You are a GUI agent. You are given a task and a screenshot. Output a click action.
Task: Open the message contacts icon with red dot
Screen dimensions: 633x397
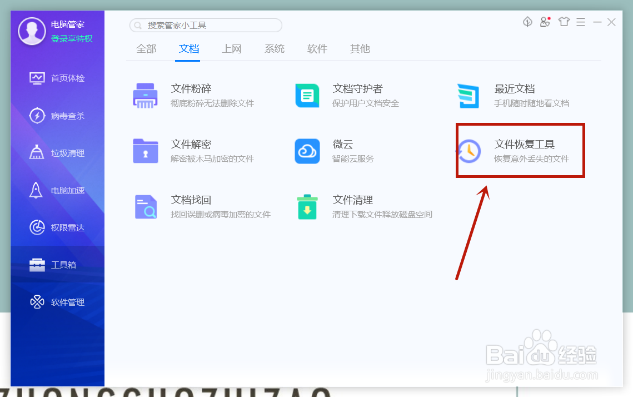coord(545,22)
